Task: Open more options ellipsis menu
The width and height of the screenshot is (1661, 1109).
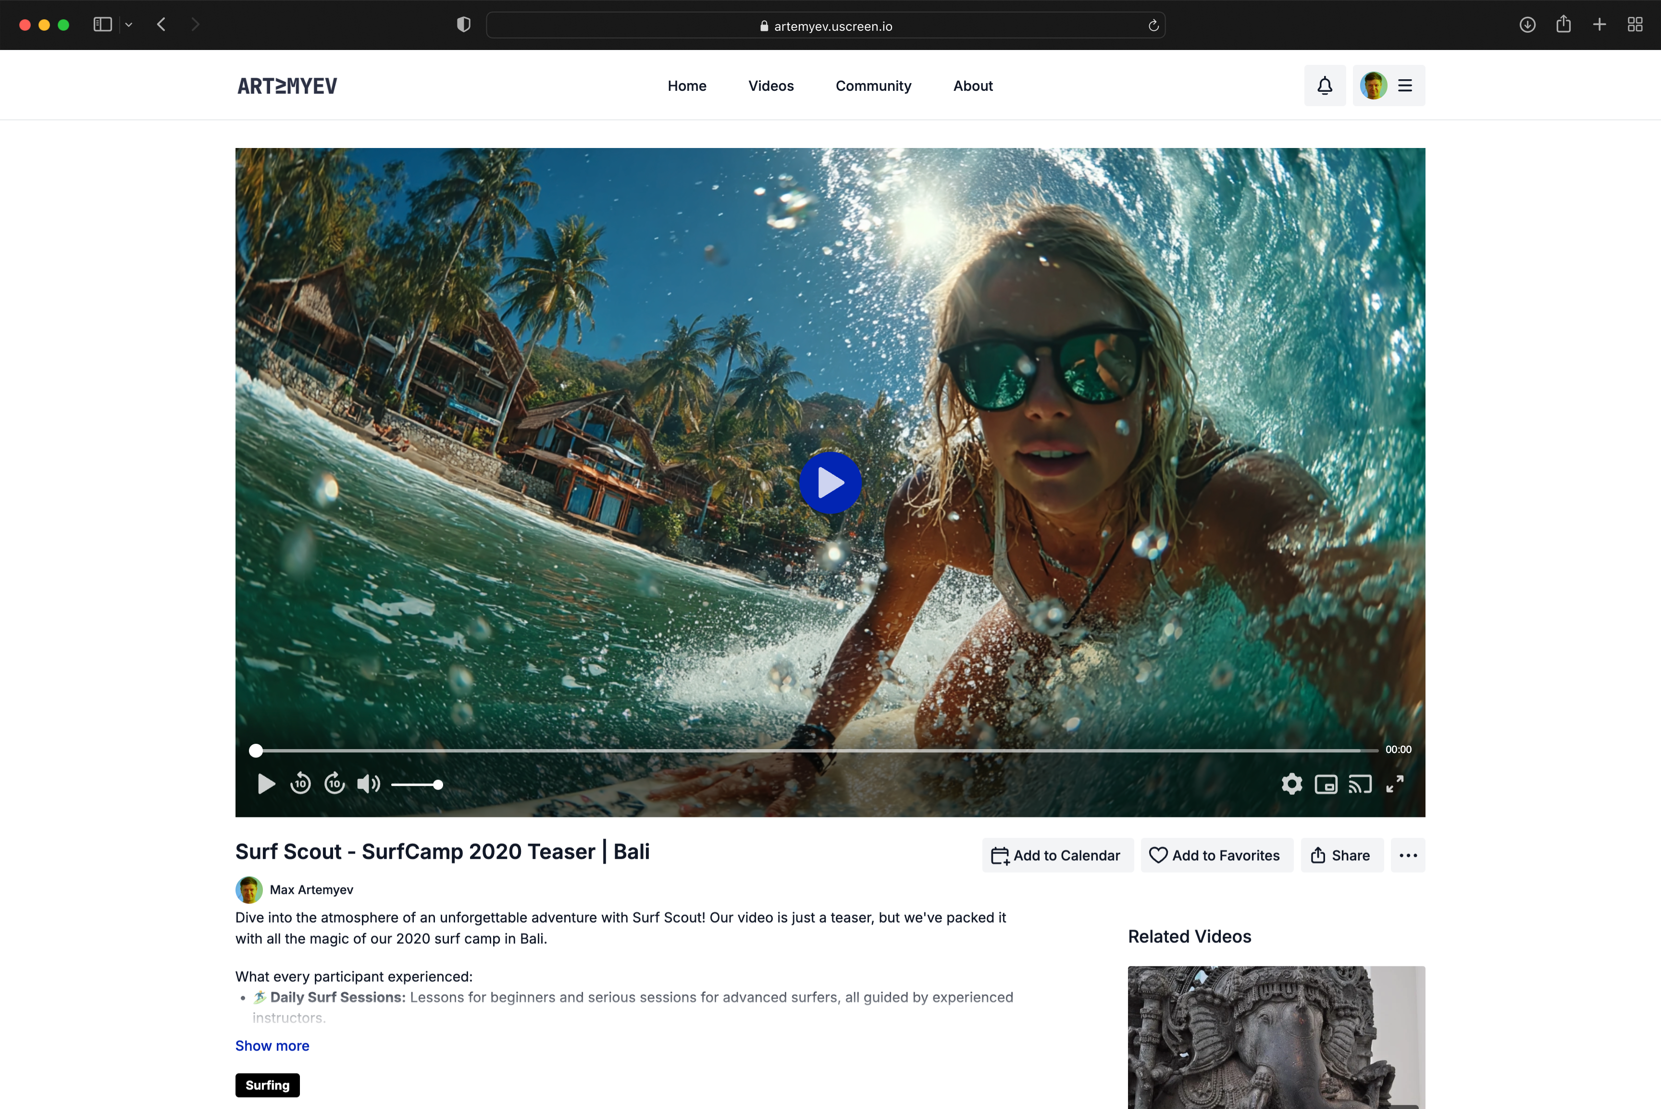Action: pos(1407,855)
